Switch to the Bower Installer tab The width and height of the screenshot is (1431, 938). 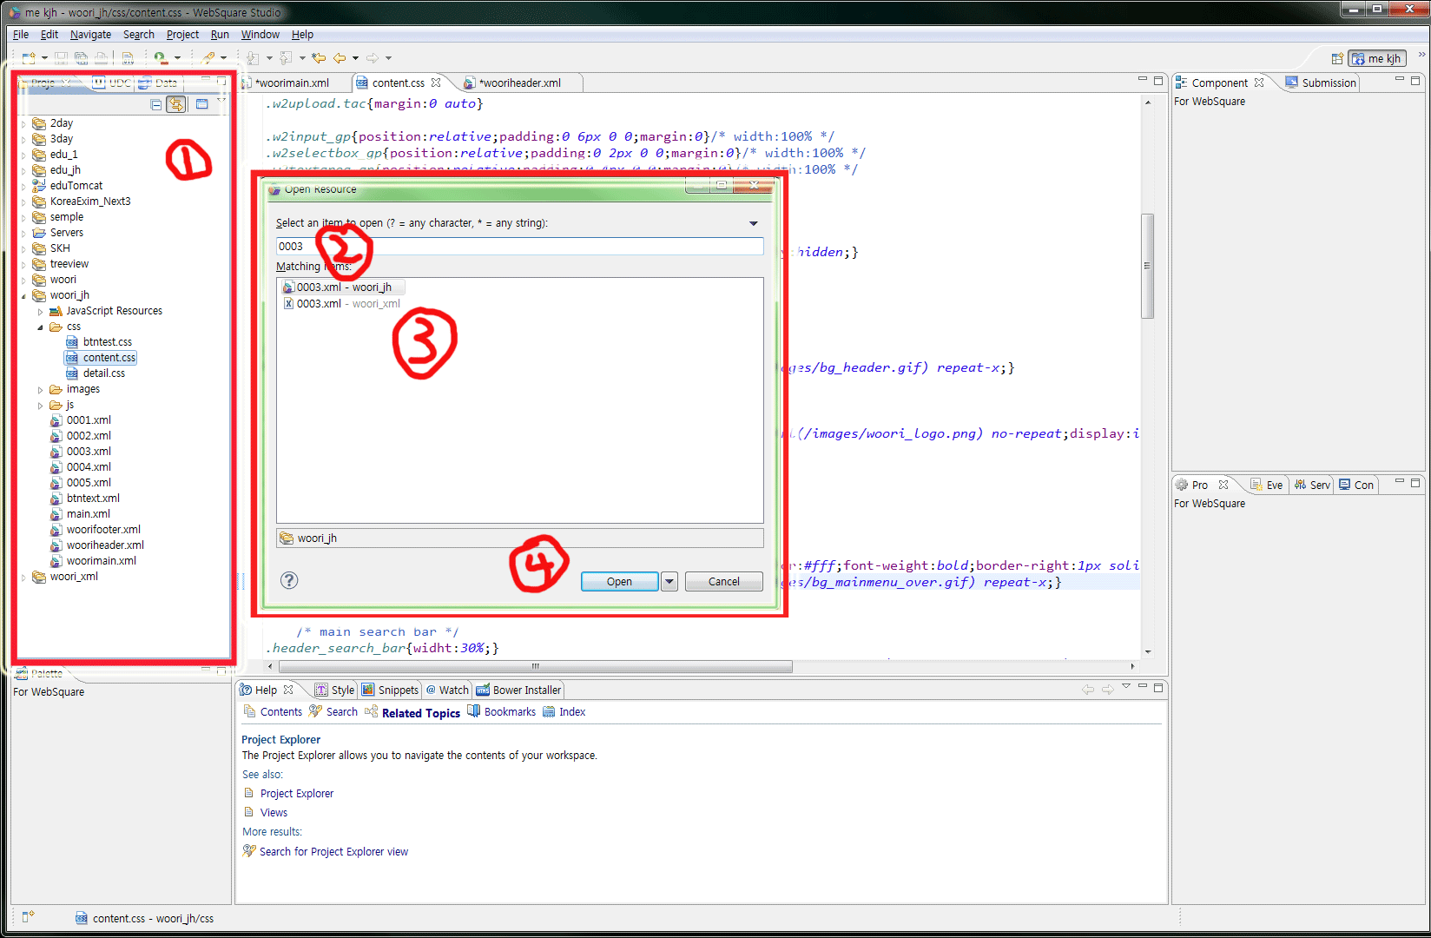coord(519,690)
